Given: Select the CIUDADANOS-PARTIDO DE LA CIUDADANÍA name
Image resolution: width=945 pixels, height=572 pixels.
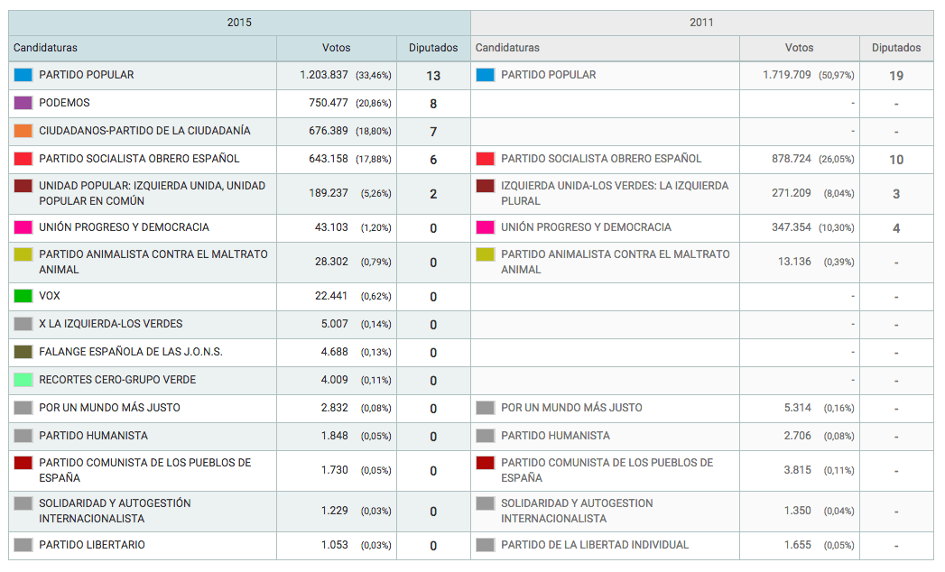Looking at the screenshot, I should (144, 131).
